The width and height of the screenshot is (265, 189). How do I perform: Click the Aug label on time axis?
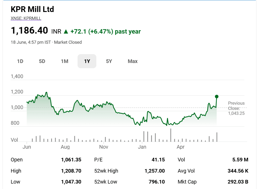click(65, 147)
